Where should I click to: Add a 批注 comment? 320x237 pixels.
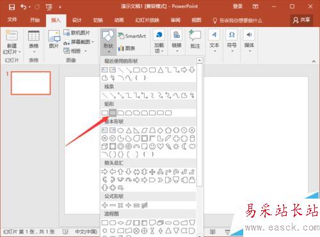pyautogui.click(x=195, y=39)
